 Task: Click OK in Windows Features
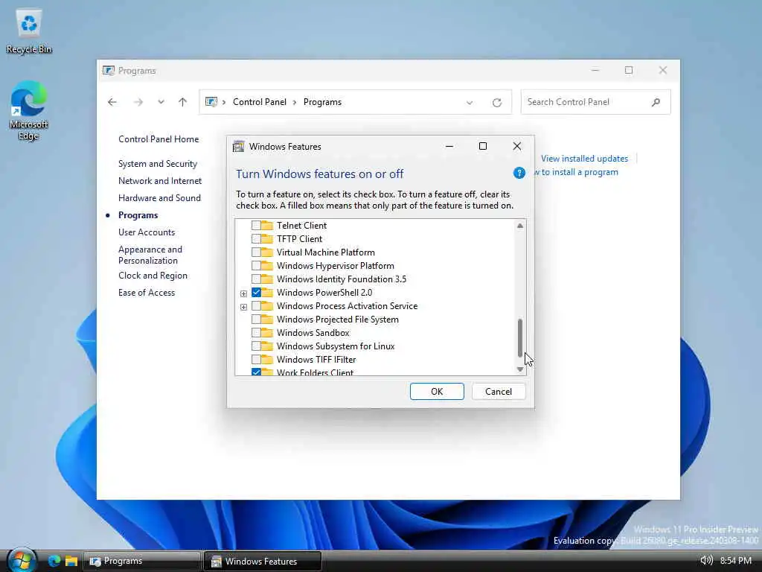tap(437, 392)
